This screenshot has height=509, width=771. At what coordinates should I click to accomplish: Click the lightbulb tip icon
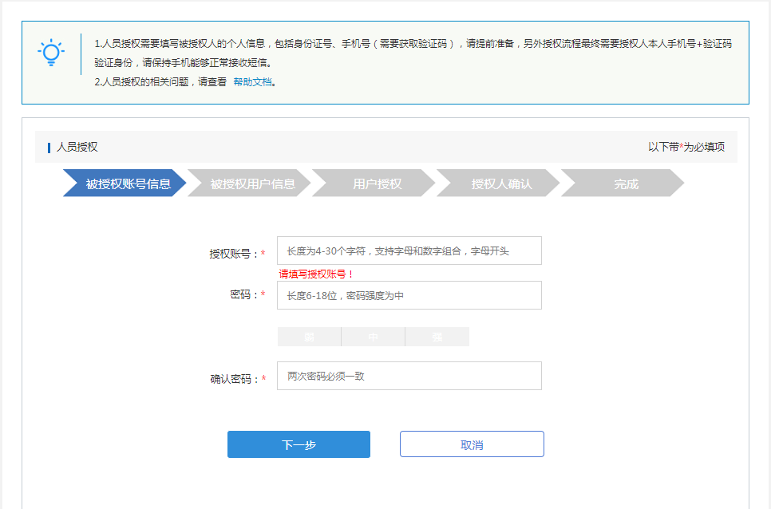pyautogui.click(x=52, y=53)
